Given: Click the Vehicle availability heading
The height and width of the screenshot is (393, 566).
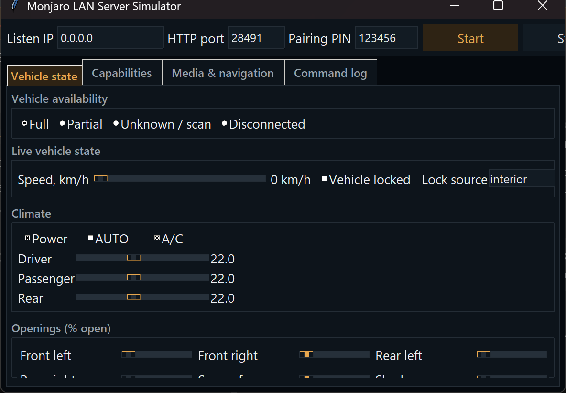Looking at the screenshot, I should tap(60, 99).
